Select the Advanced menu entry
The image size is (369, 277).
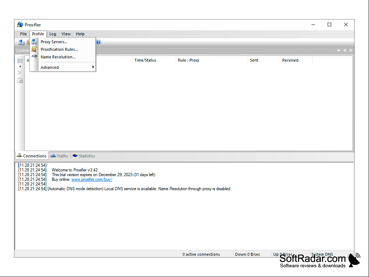pos(63,67)
